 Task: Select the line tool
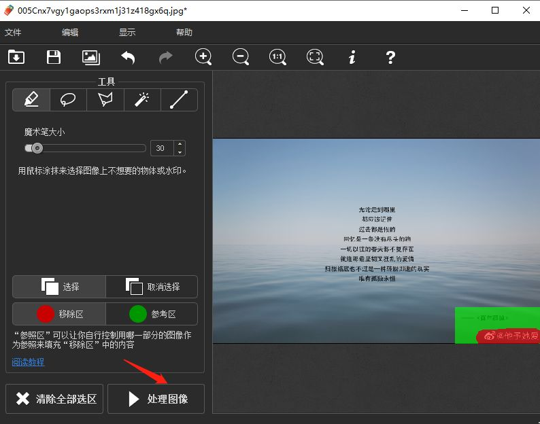tap(179, 100)
